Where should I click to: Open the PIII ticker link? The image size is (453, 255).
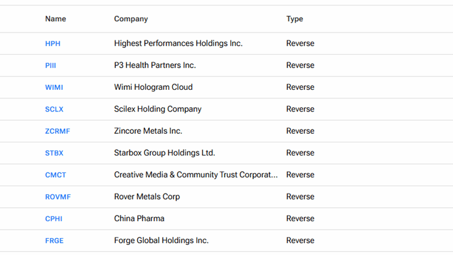(51, 66)
